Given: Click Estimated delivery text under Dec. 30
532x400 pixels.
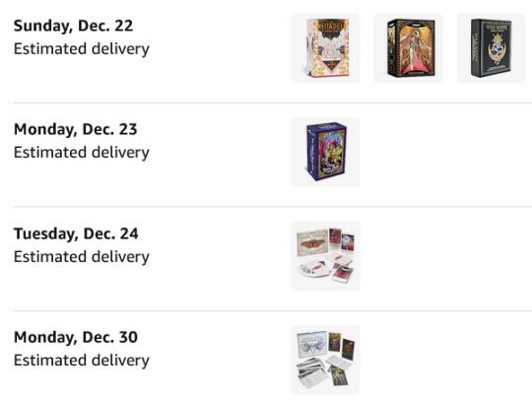Looking at the screenshot, I should (x=82, y=361).
